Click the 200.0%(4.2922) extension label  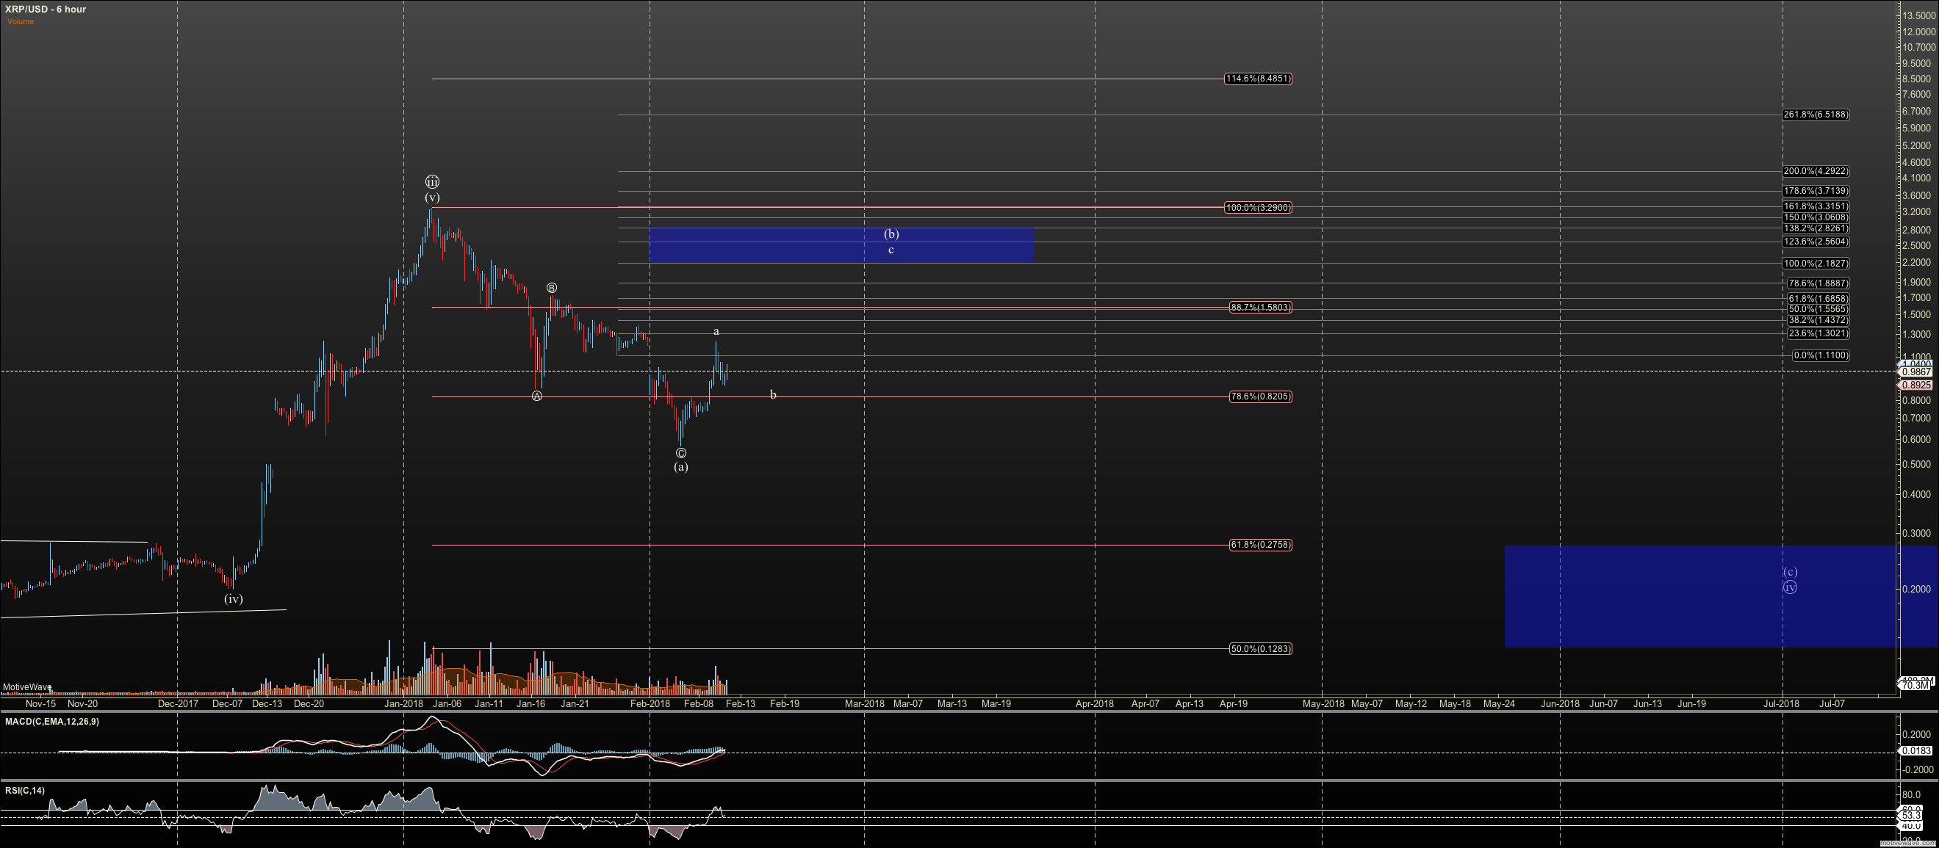pos(1816,171)
